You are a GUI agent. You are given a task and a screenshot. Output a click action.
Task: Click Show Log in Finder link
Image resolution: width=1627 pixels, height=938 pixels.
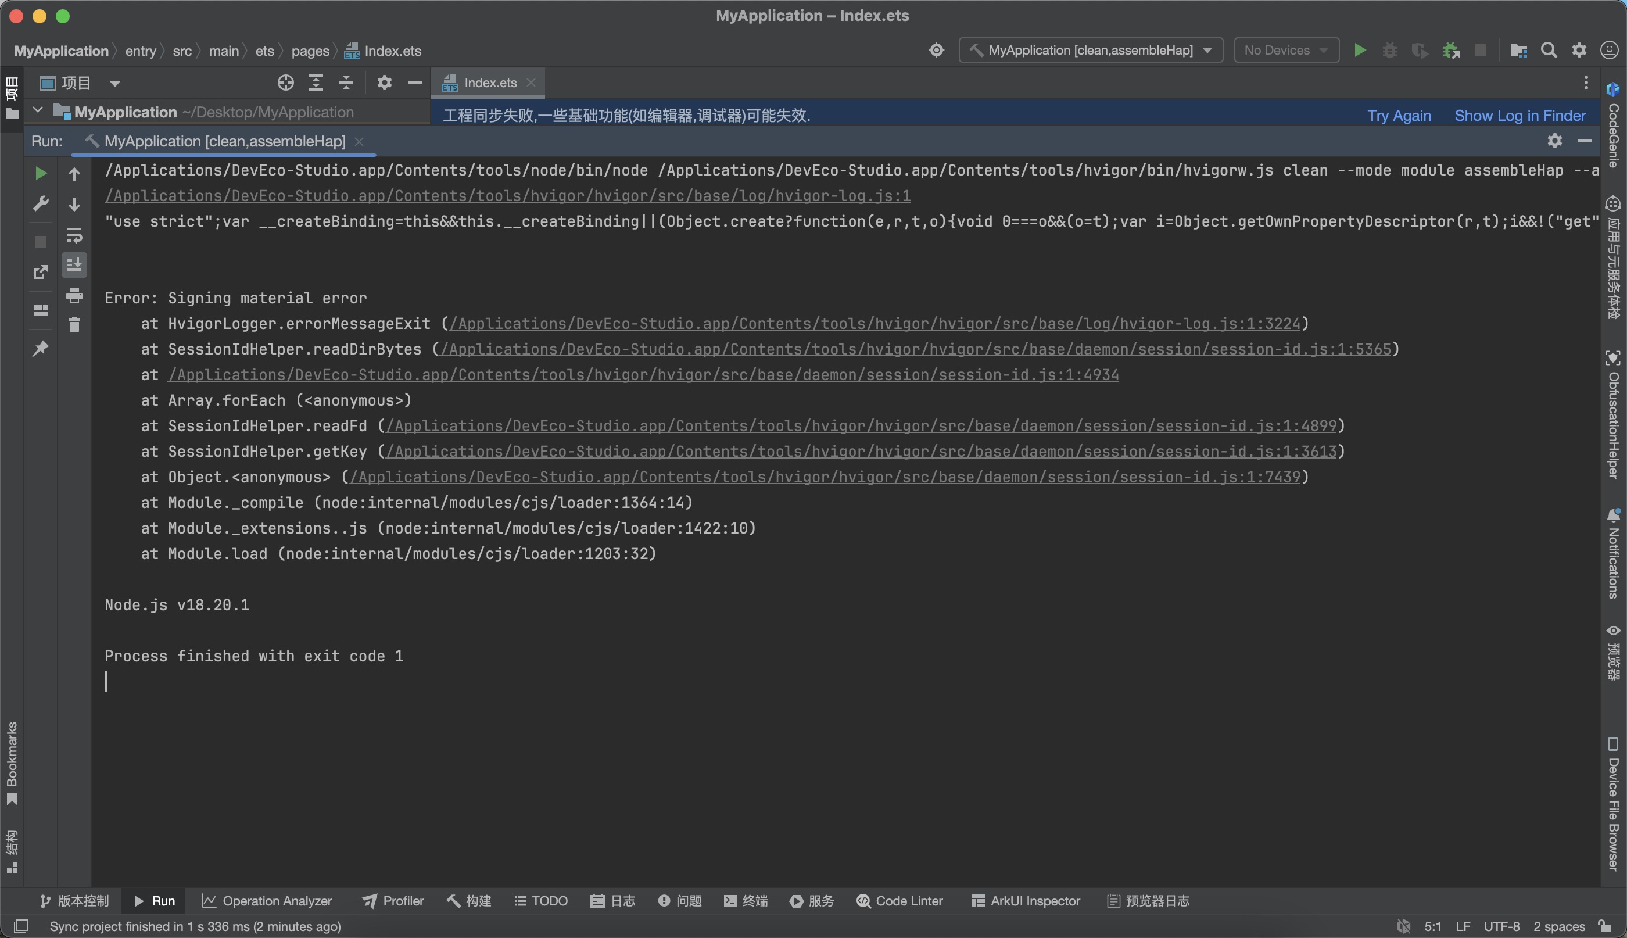pos(1520,115)
